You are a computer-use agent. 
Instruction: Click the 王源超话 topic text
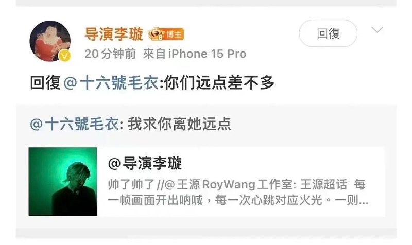pyautogui.click(x=323, y=184)
